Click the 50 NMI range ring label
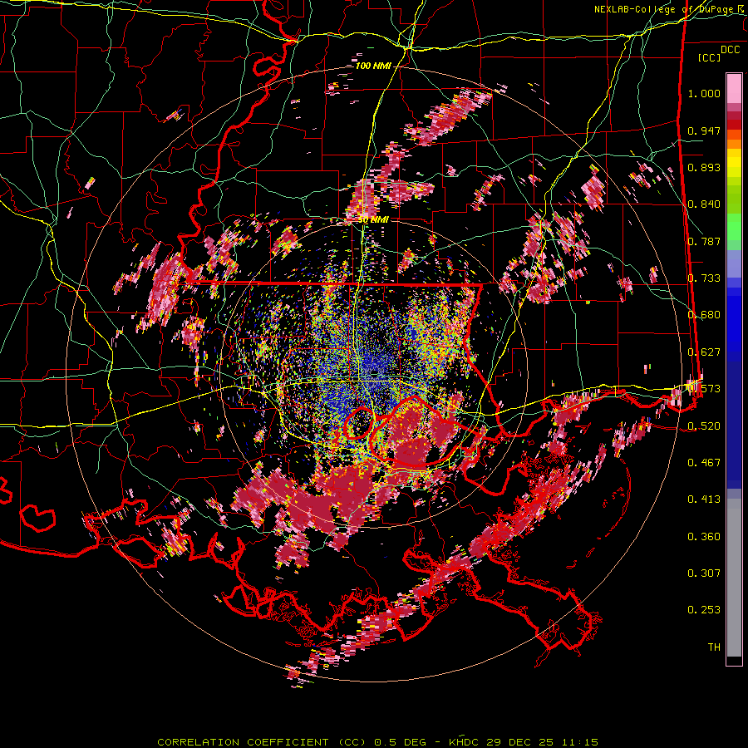 click(373, 220)
